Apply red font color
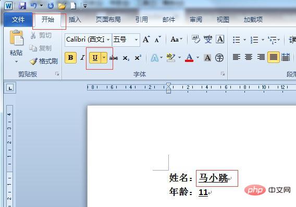This screenshot has height=207, width=296. coord(189,58)
